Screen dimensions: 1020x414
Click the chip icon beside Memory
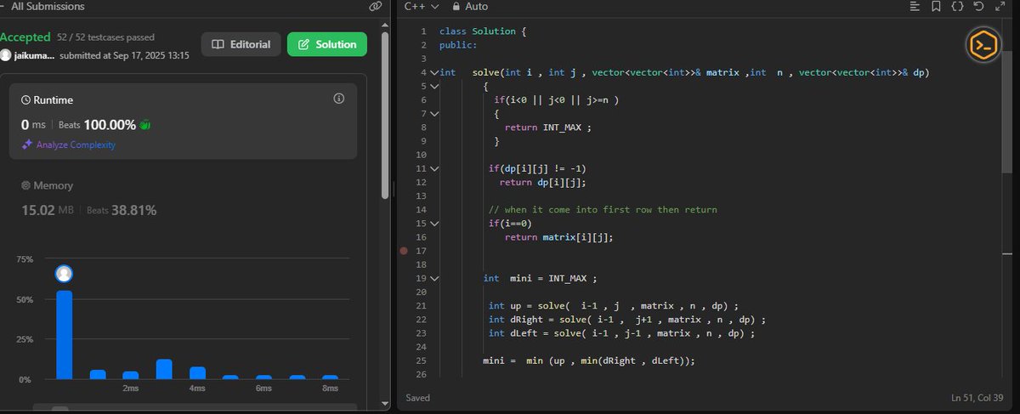click(25, 185)
